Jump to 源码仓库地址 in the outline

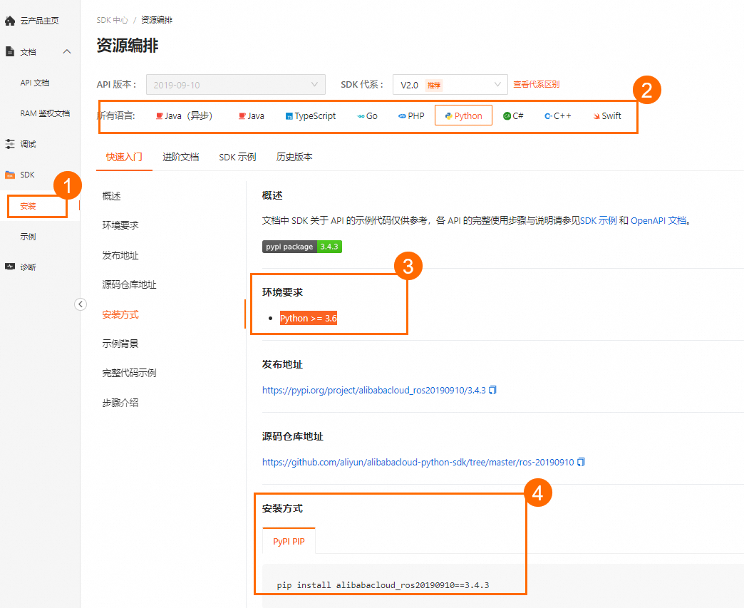(129, 285)
